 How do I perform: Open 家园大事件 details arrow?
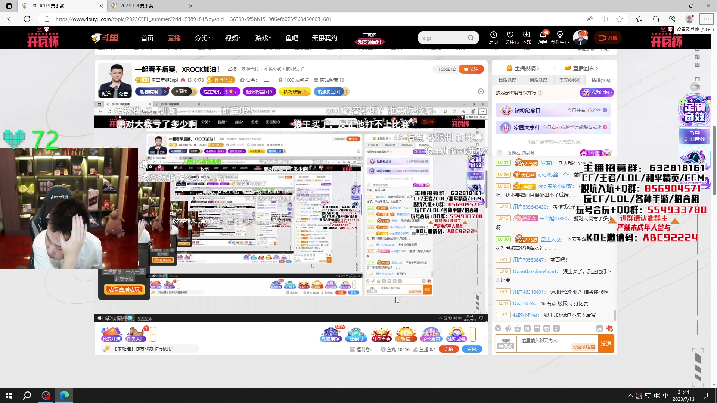[605, 127]
